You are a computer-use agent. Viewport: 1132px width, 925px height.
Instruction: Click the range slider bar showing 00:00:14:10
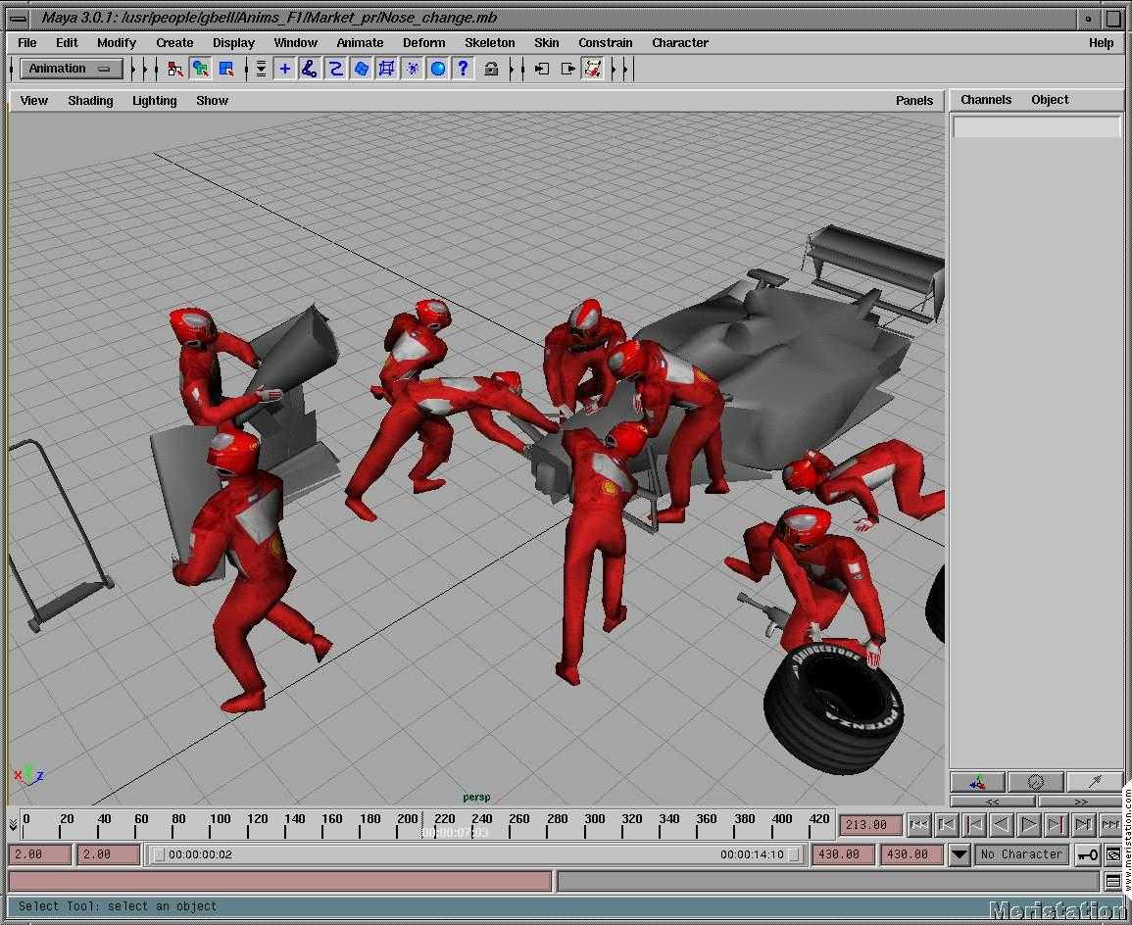(476, 854)
